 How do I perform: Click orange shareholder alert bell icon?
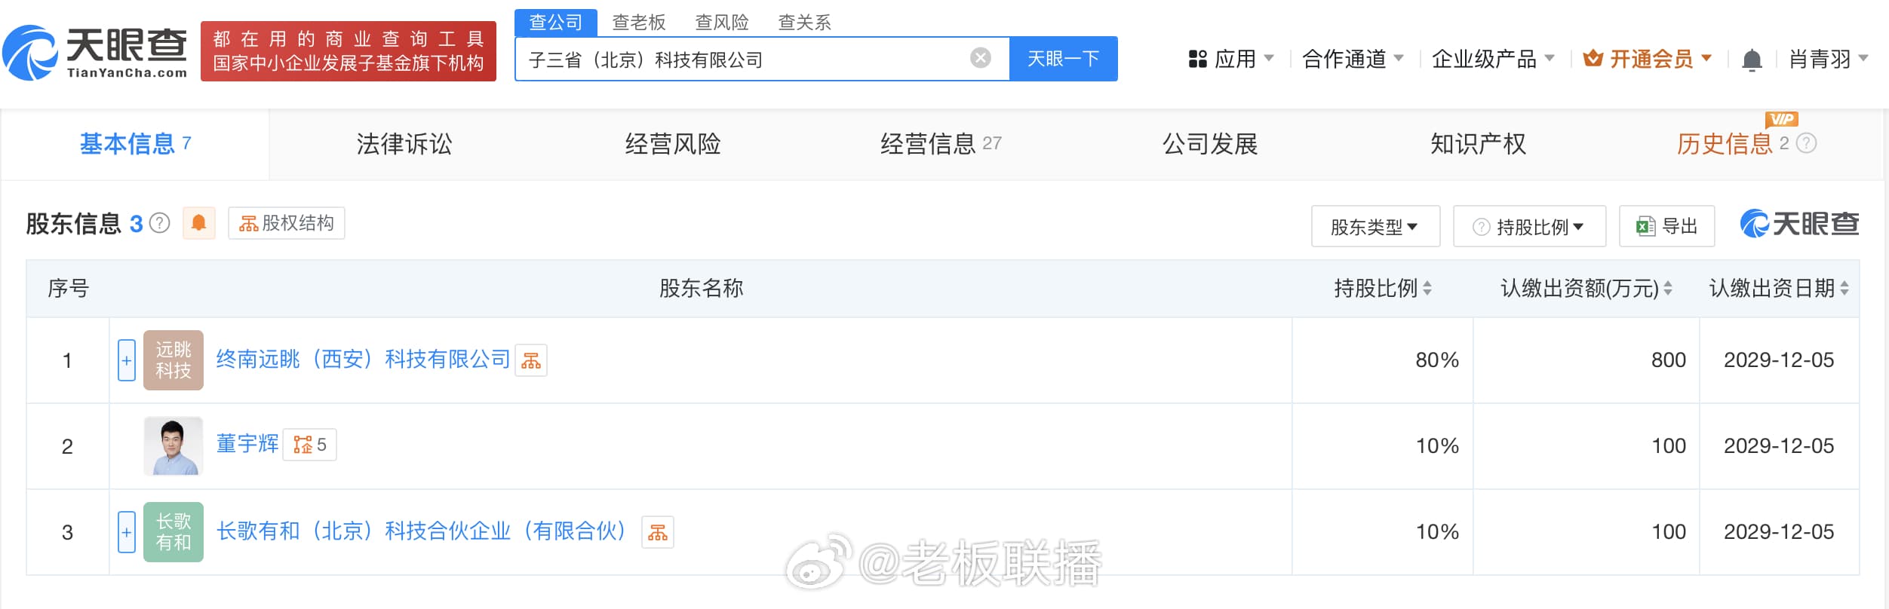pyautogui.click(x=199, y=223)
